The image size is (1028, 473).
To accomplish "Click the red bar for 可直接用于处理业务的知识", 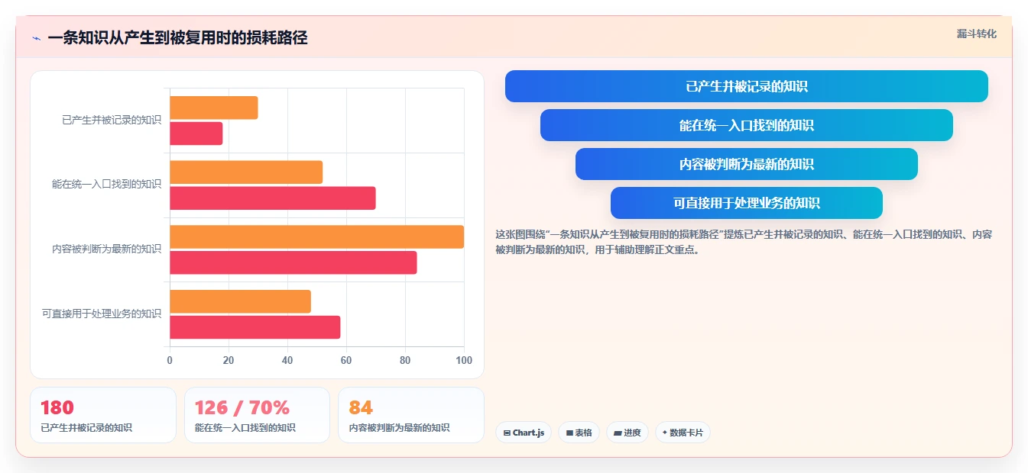I will [255, 327].
